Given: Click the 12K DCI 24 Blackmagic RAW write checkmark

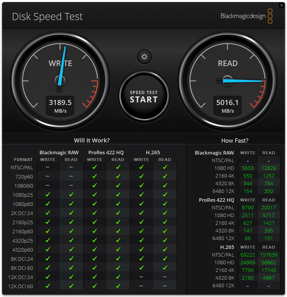Looking at the screenshot, I should click(x=48, y=277).
